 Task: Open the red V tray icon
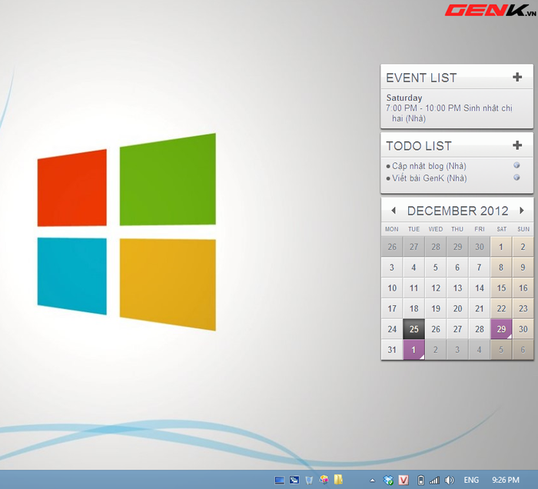(x=403, y=480)
